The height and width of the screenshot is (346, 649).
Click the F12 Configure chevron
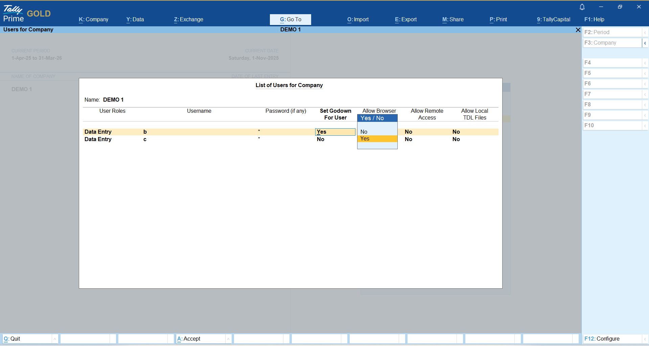[x=645, y=339]
